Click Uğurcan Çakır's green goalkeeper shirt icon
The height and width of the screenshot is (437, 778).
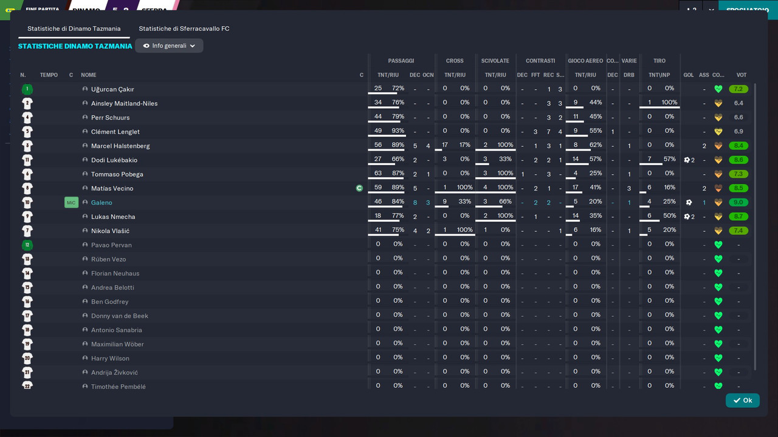pos(27,89)
